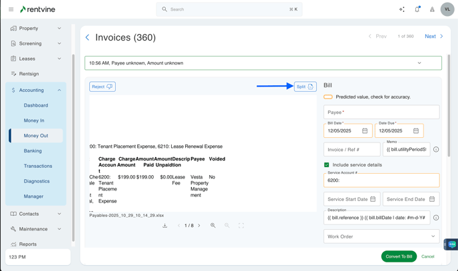Click the back arrow beside Invoices

(87, 37)
